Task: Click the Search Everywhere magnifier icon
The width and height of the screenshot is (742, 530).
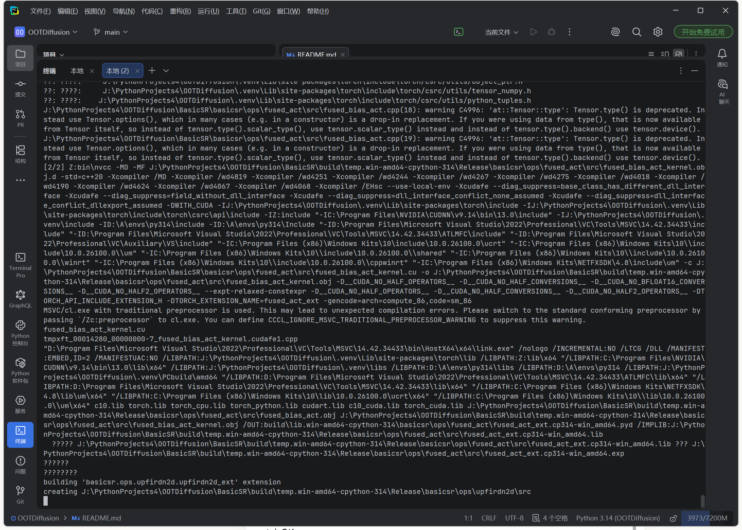Action: 636,32
